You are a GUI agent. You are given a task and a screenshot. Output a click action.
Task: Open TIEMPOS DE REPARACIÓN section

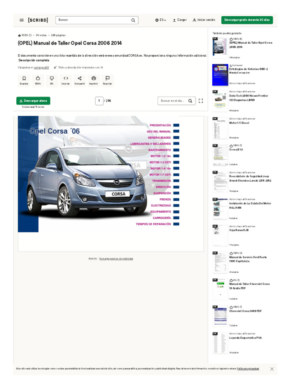[x=153, y=224]
